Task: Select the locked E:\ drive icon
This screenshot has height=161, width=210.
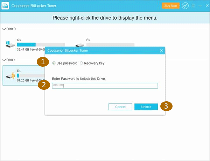Action: [10, 75]
